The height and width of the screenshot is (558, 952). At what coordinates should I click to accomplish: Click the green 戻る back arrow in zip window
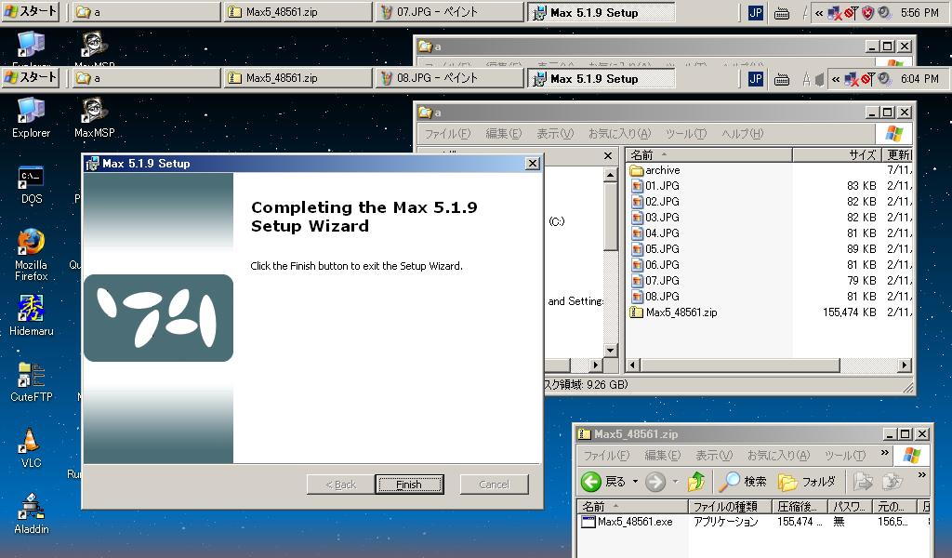click(x=590, y=482)
